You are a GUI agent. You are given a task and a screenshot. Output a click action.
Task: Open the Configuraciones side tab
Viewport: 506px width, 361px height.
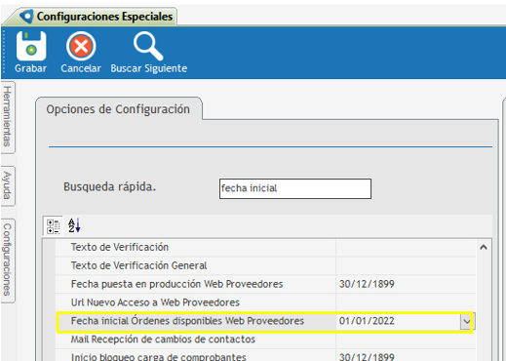pos(7,260)
